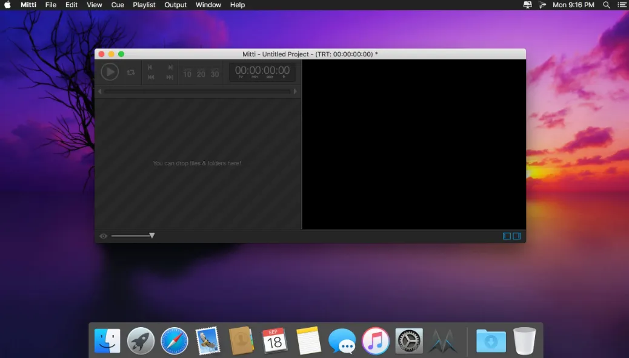The height and width of the screenshot is (358, 629).
Task: Open Notes from the Dock
Action: click(x=308, y=341)
